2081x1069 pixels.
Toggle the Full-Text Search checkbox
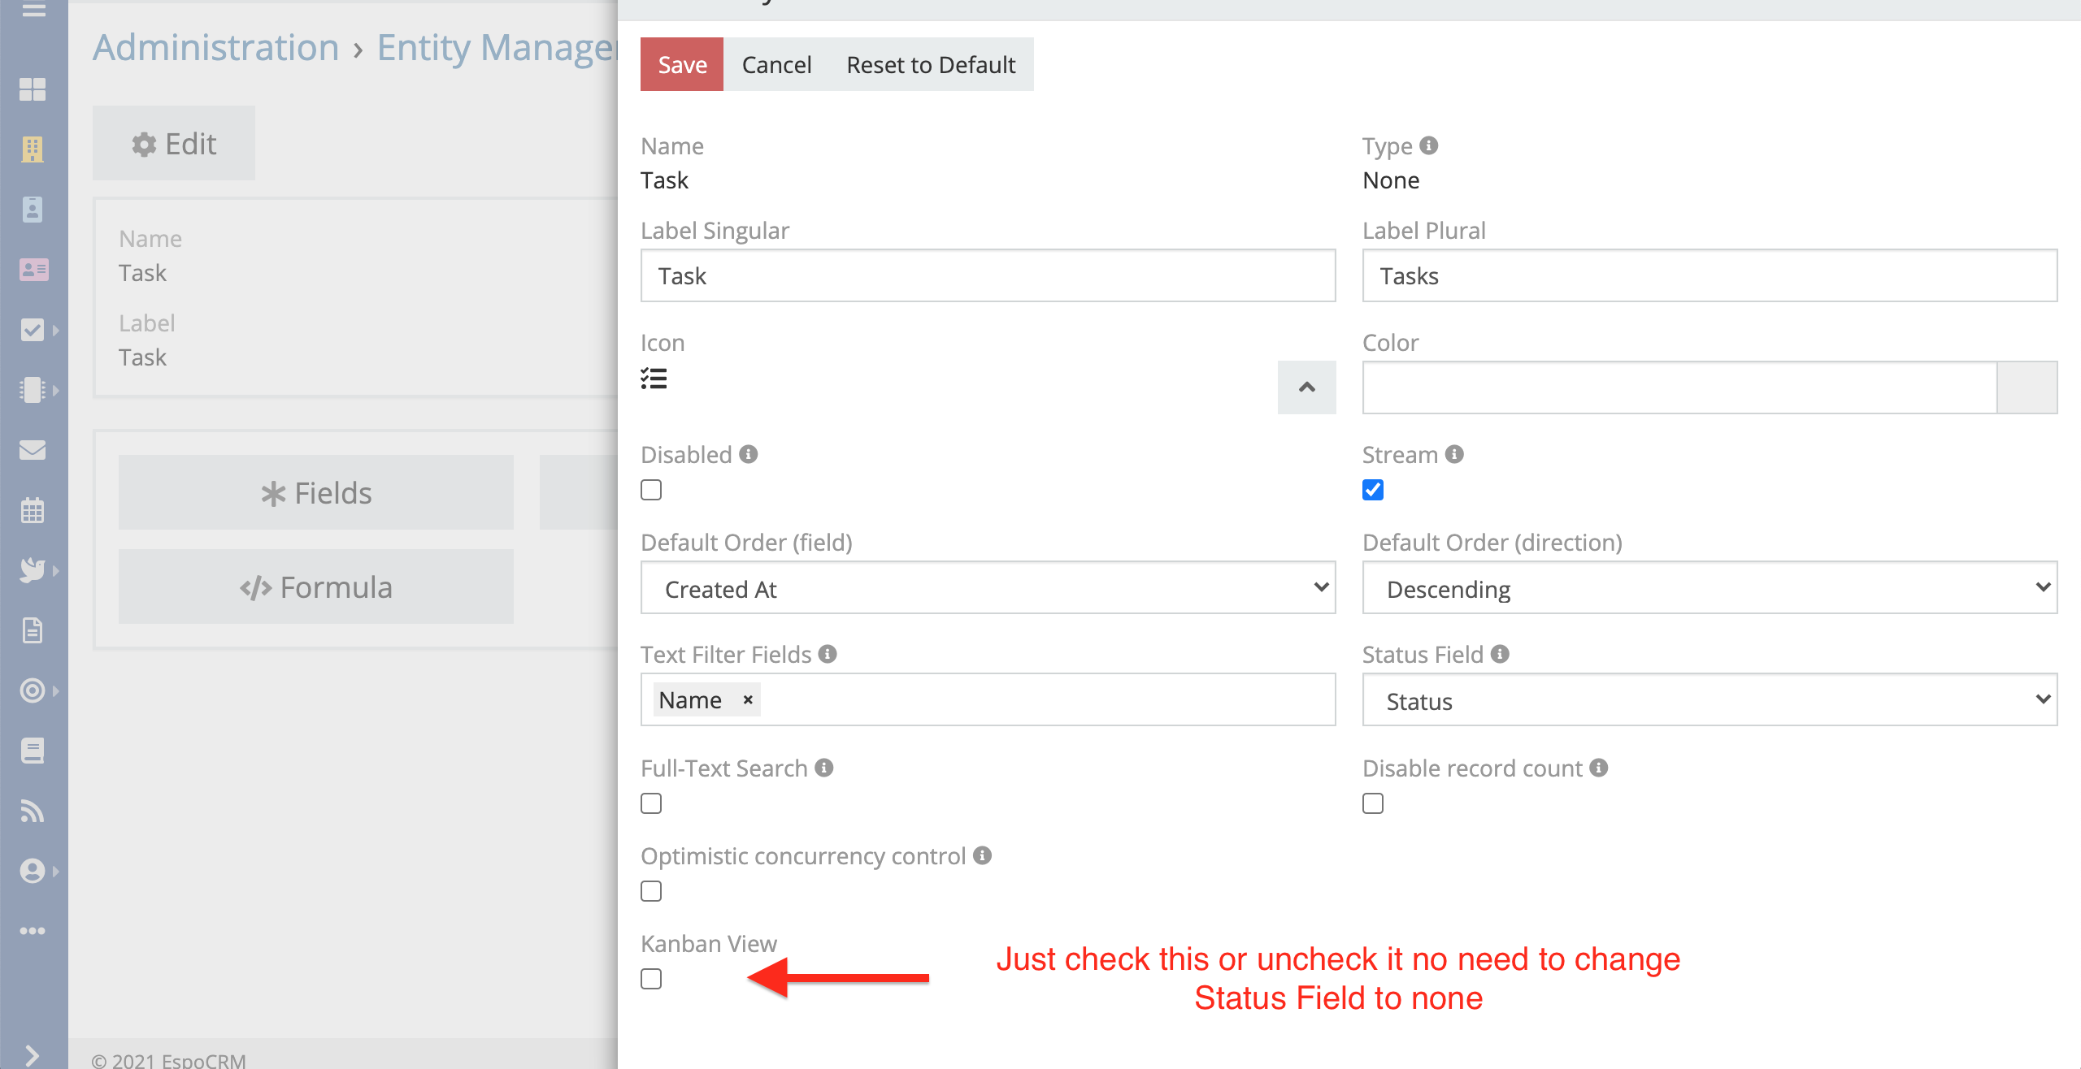pyautogui.click(x=651, y=803)
